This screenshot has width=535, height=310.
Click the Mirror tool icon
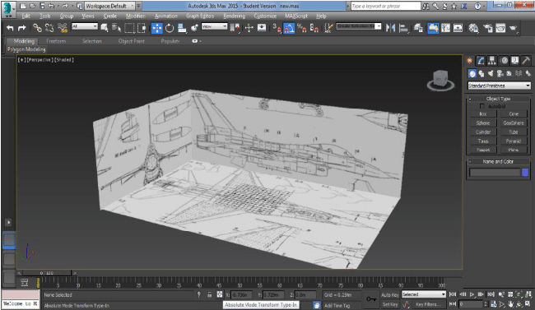pyautogui.click(x=390, y=28)
